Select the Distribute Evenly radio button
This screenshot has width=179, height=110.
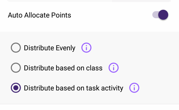click(16, 48)
